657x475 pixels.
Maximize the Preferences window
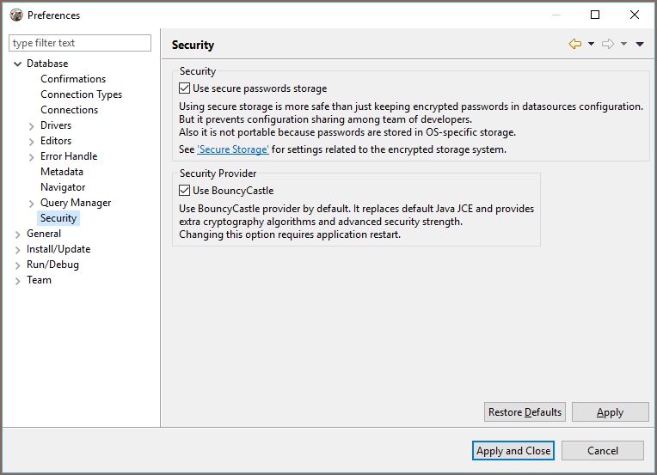click(x=594, y=15)
